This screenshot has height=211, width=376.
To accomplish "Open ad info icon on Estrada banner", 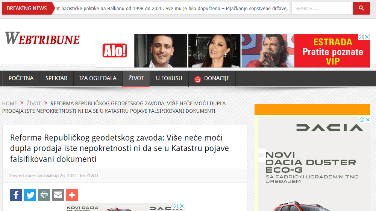I will click(361, 37).
